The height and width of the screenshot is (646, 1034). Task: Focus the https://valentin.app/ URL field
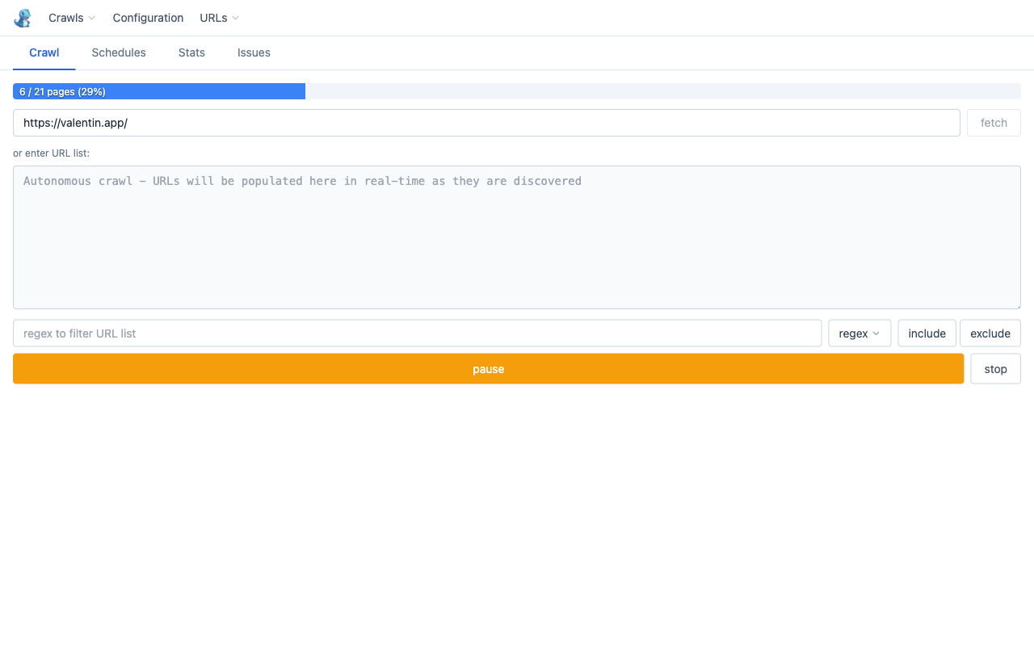[486, 123]
